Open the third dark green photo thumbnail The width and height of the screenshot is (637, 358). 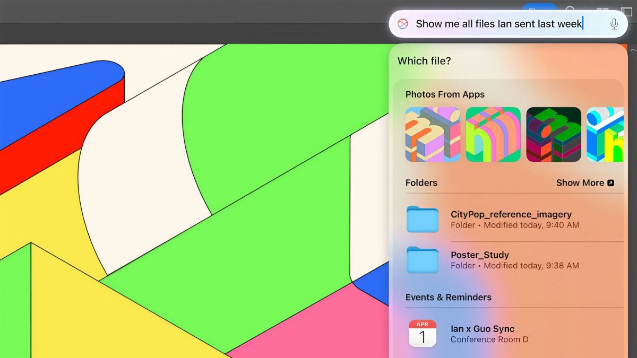[554, 134]
